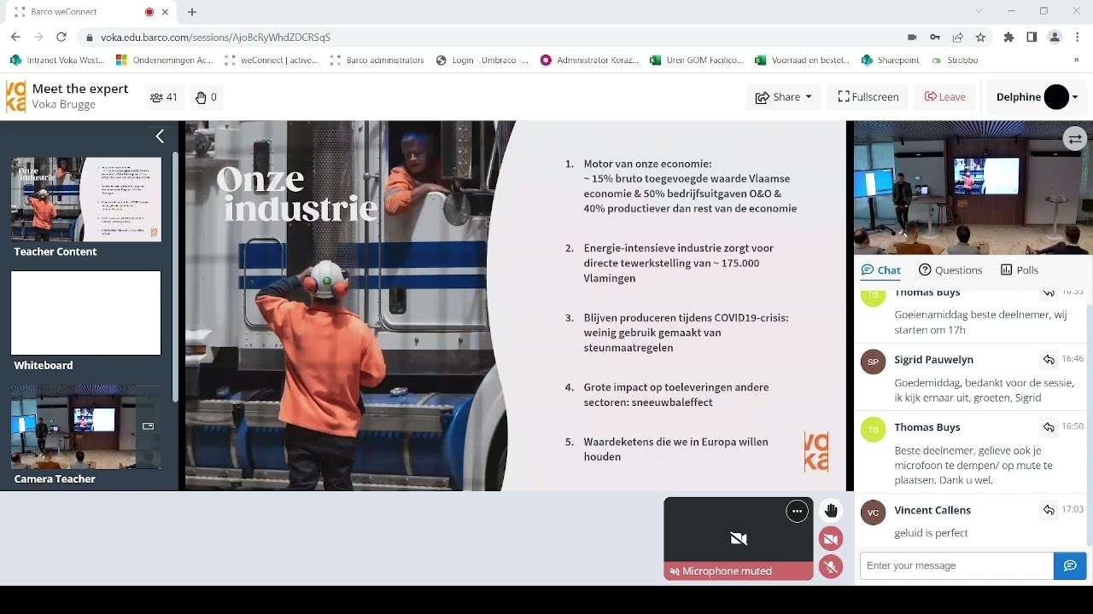Click the Camera Teacher thumbnail overlay icon
This screenshot has width=1093, height=614.
click(x=148, y=426)
